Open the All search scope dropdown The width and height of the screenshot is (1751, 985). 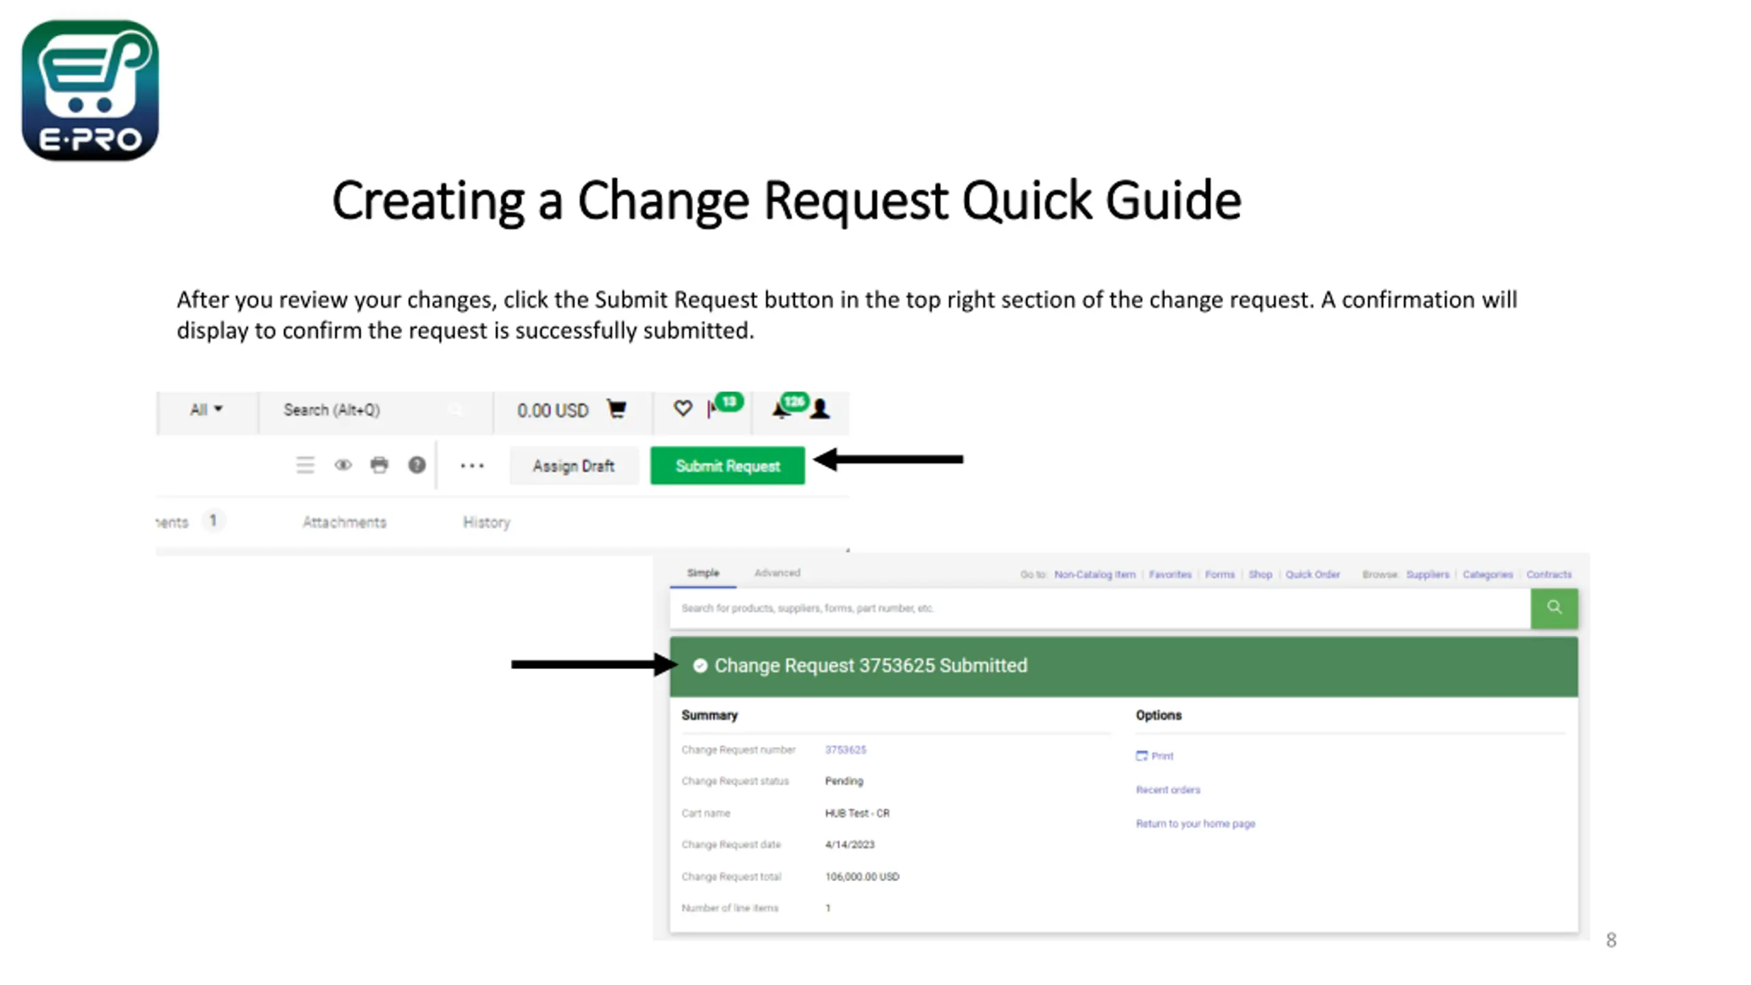[206, 410]
